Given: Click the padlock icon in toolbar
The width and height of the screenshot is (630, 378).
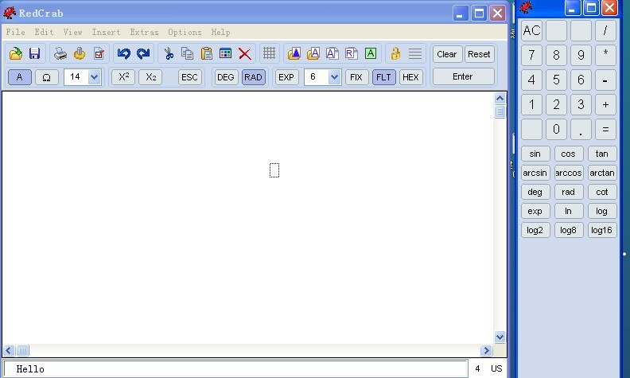Looking at the screenshot, I should [395, 54].
